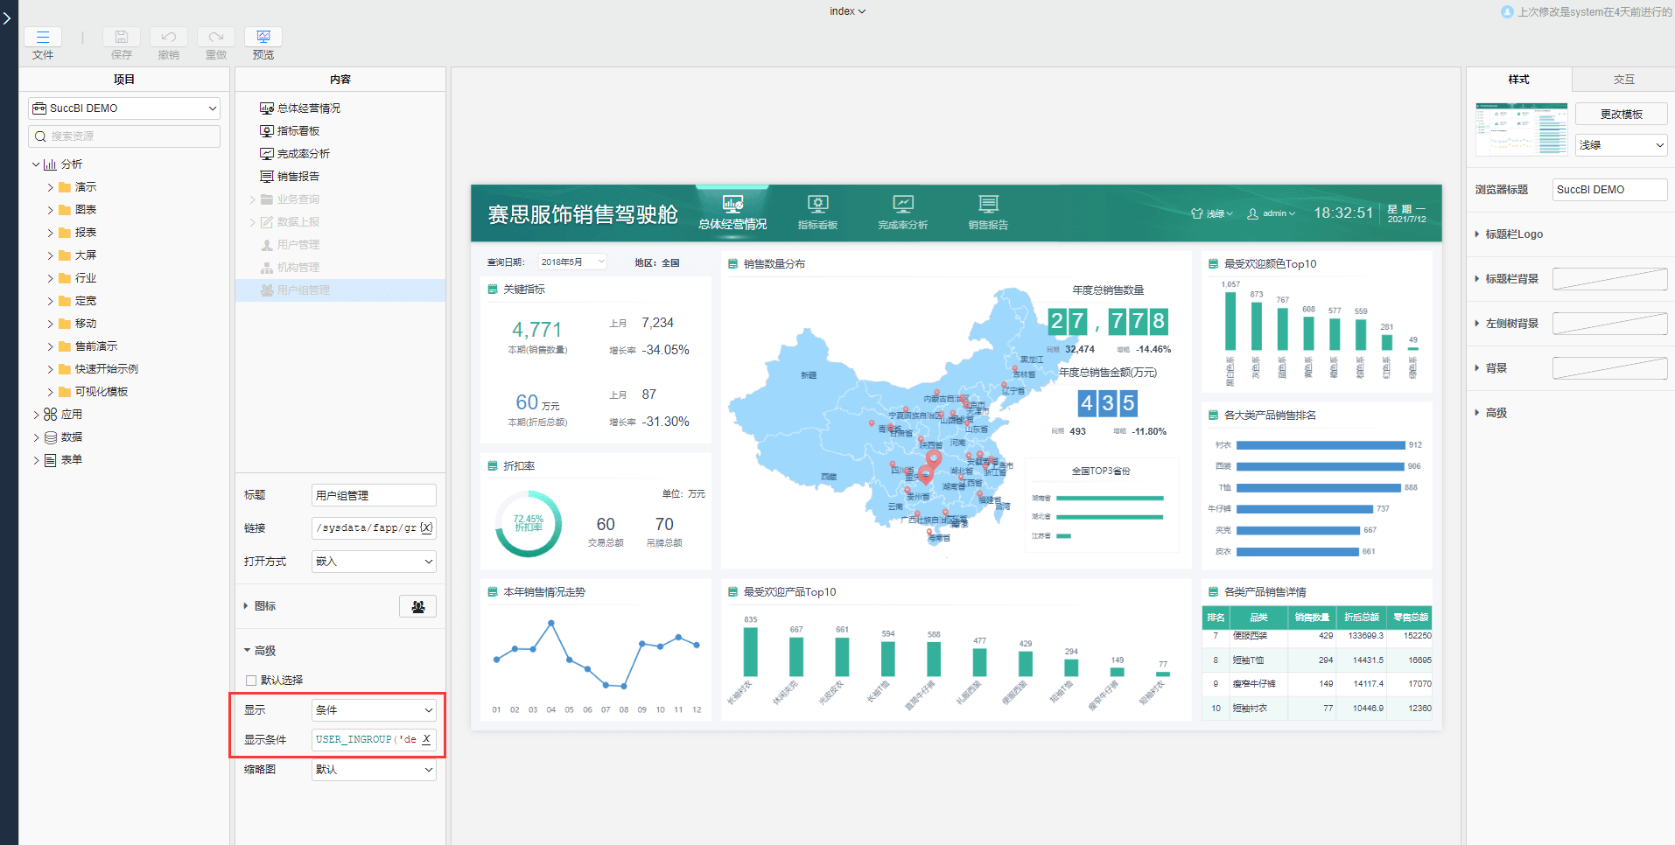1675x845 pixels.
Task: Open the 打开方式 dropdown showing 嵌入
Action: pos(373,561)
